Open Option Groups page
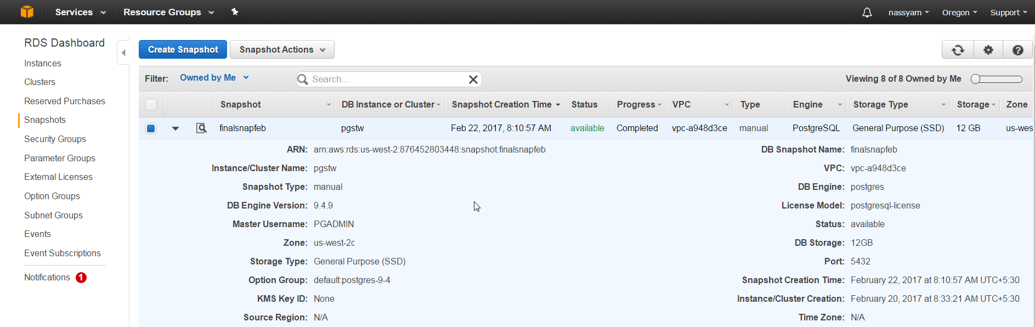 (52, 196)
